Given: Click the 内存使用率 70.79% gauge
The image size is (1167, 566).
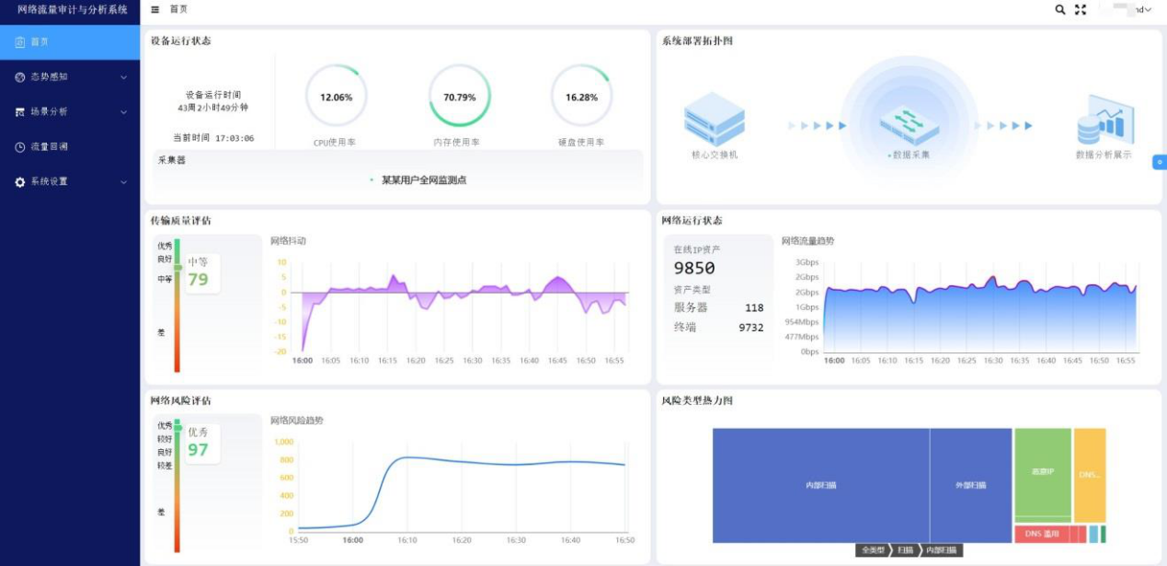Looking at the screenshot, I should [460, 97].
